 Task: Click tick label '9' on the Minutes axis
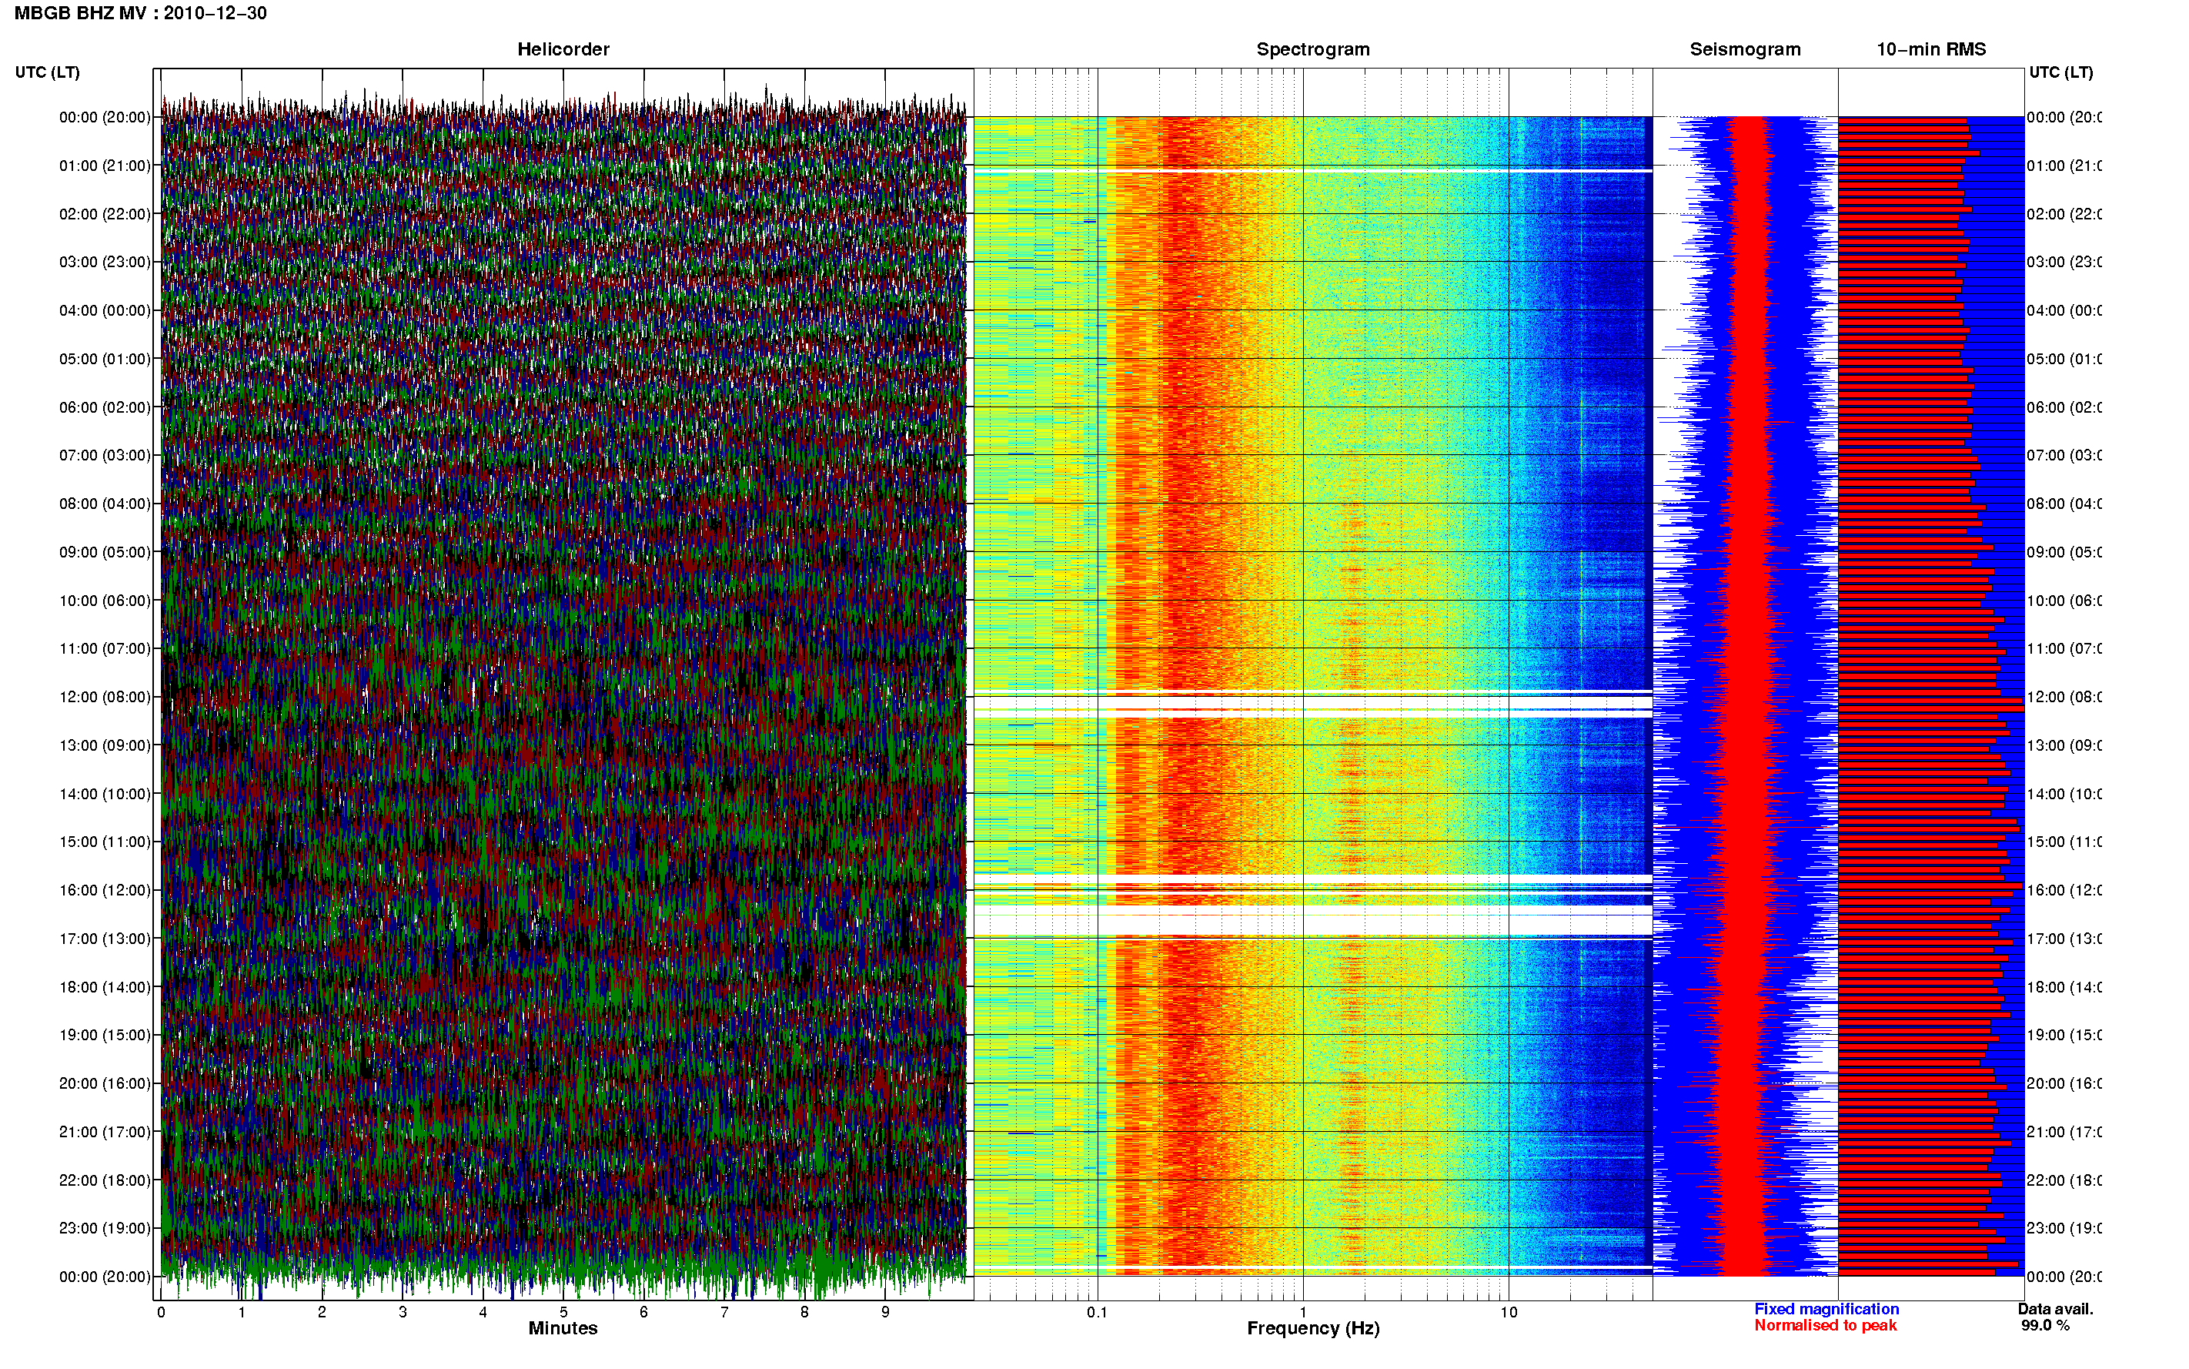click(885, 1312)
